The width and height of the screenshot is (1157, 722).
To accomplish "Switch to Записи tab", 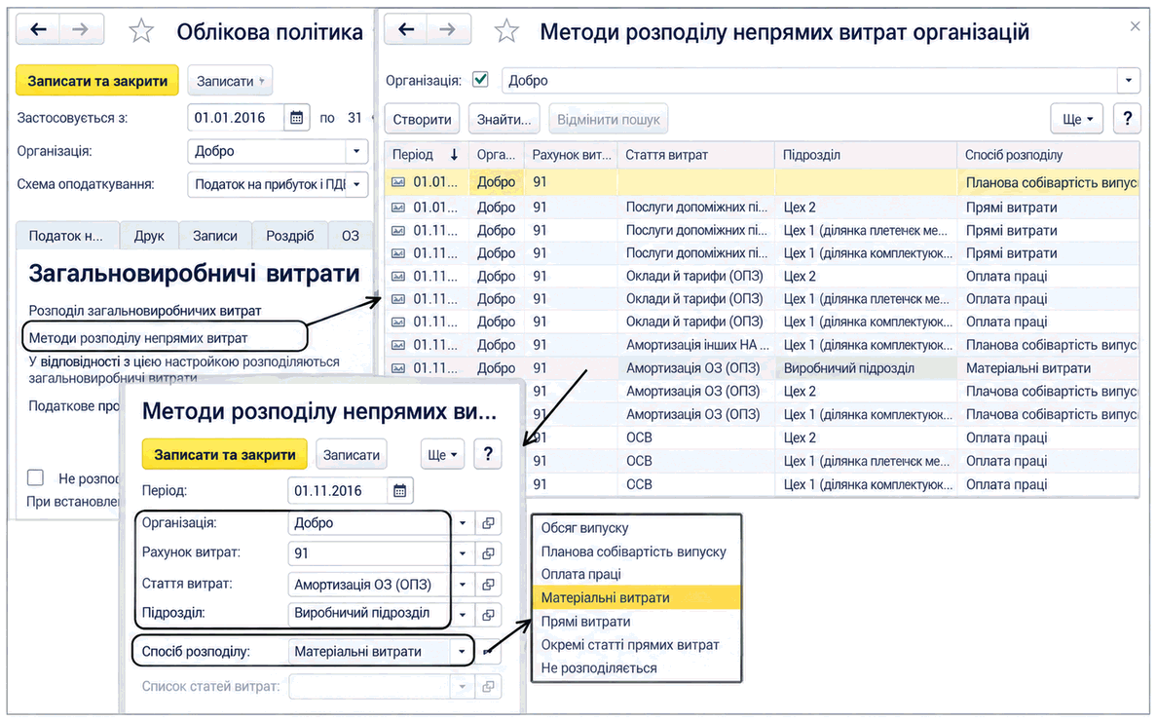I will coord(214,236).
